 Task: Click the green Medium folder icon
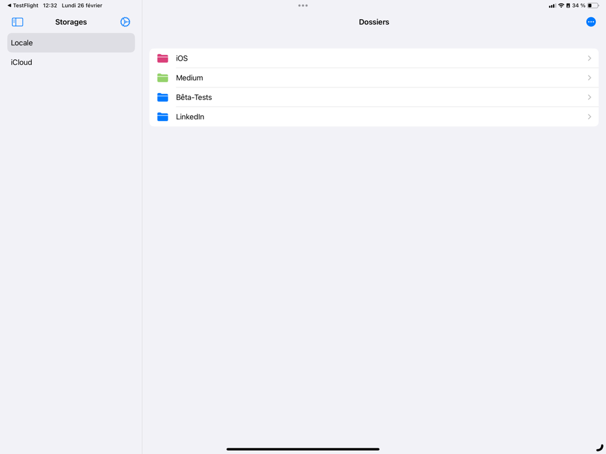163,78
